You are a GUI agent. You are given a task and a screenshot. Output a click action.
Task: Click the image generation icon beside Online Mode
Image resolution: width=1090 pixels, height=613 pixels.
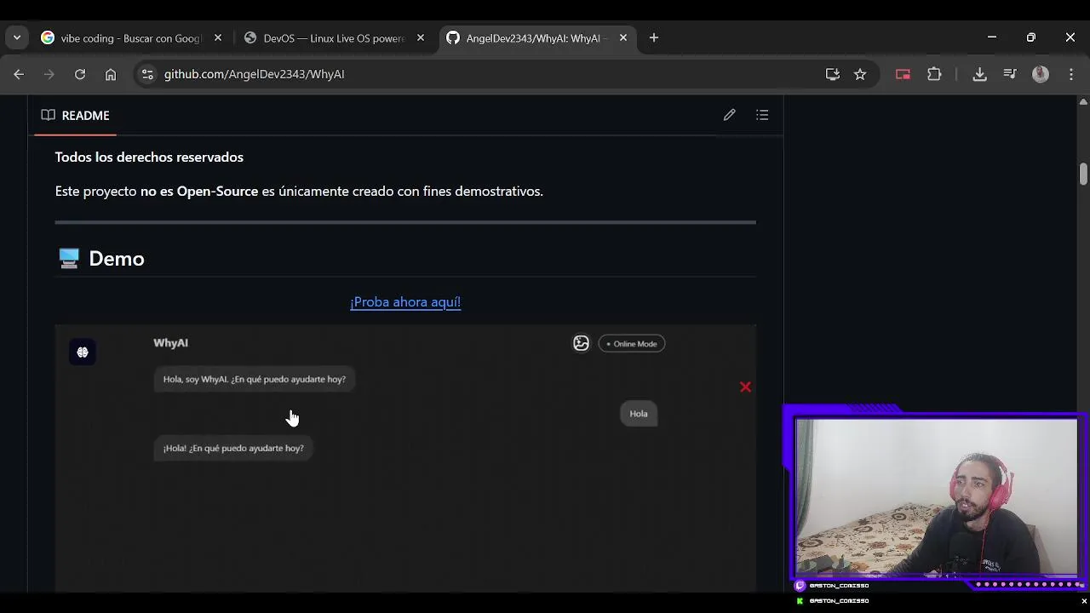click(581, 343)
